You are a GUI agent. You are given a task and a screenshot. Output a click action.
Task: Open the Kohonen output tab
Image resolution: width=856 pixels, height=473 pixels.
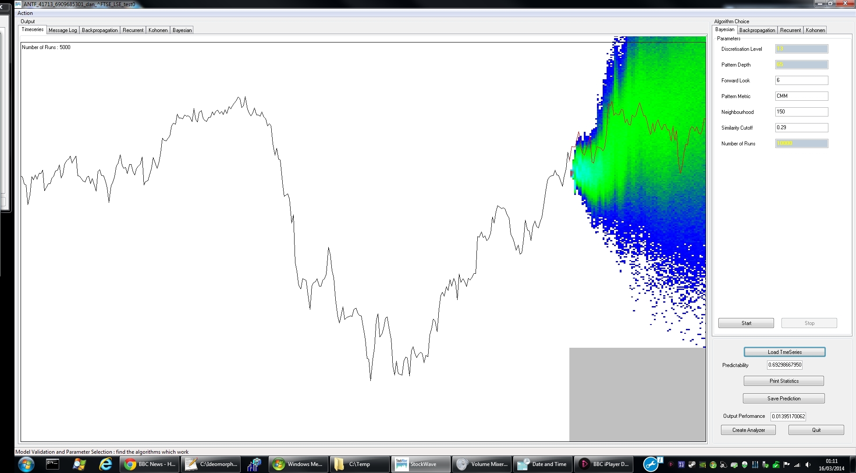coord(158,30)
